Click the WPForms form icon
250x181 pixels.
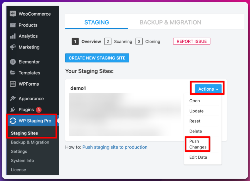pos(13,84)
